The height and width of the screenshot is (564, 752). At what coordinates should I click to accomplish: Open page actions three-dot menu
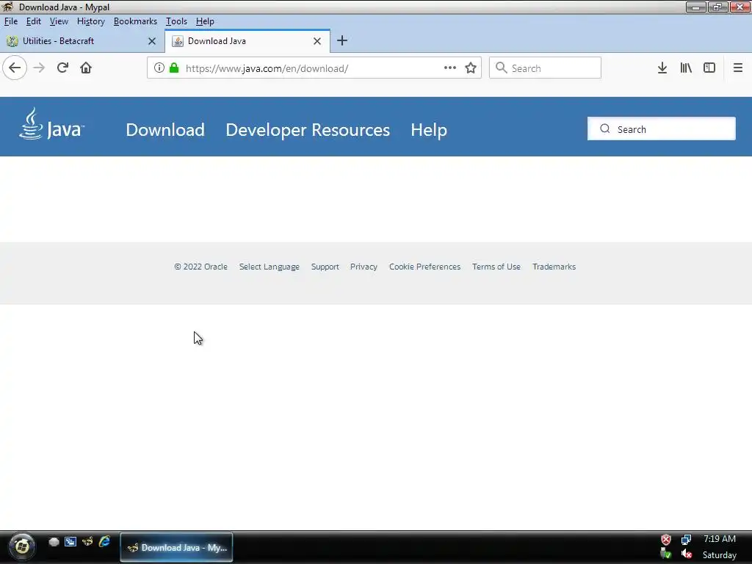tap(450, 68)
